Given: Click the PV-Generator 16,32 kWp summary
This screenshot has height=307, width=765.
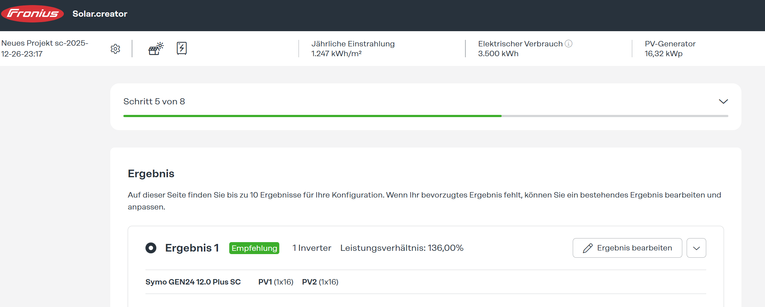Looking at the screenshot, I should pos(663,54).
